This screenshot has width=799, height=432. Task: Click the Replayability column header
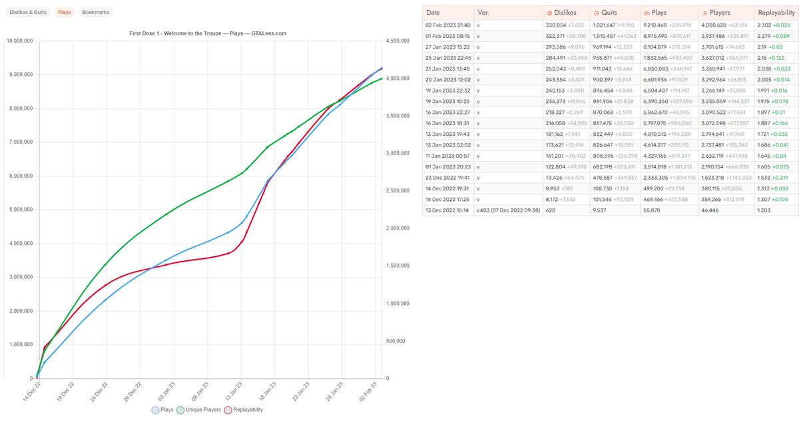(776, 13)
